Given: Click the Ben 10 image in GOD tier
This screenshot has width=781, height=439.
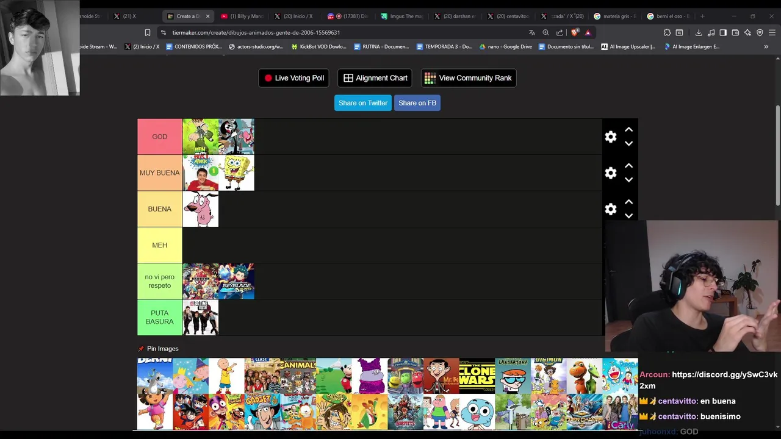Looking at the screenshot, I should click(200, 137).
